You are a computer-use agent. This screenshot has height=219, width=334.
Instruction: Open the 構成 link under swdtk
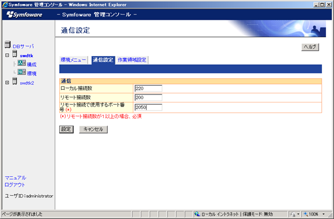[31, 64]
